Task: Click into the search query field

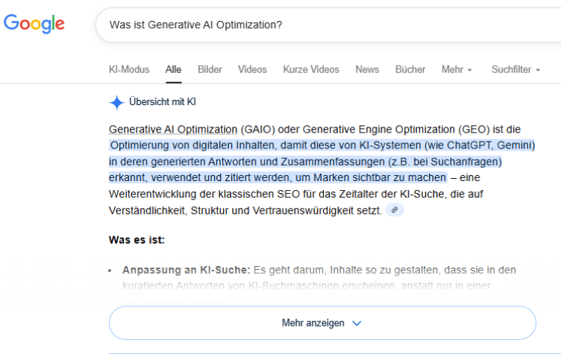Action: (x=298, y=25)
